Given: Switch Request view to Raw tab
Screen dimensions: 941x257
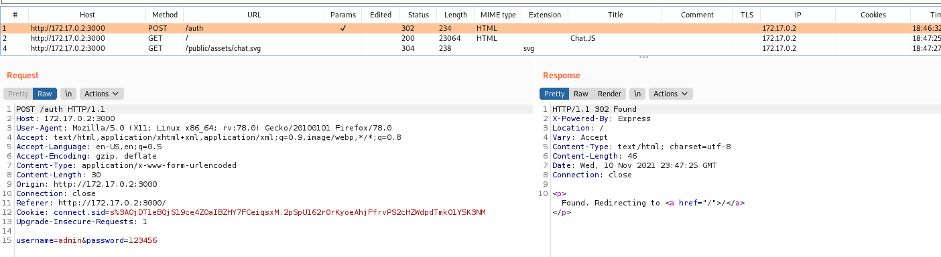Looking at the screenshot, I should [45, 94].
